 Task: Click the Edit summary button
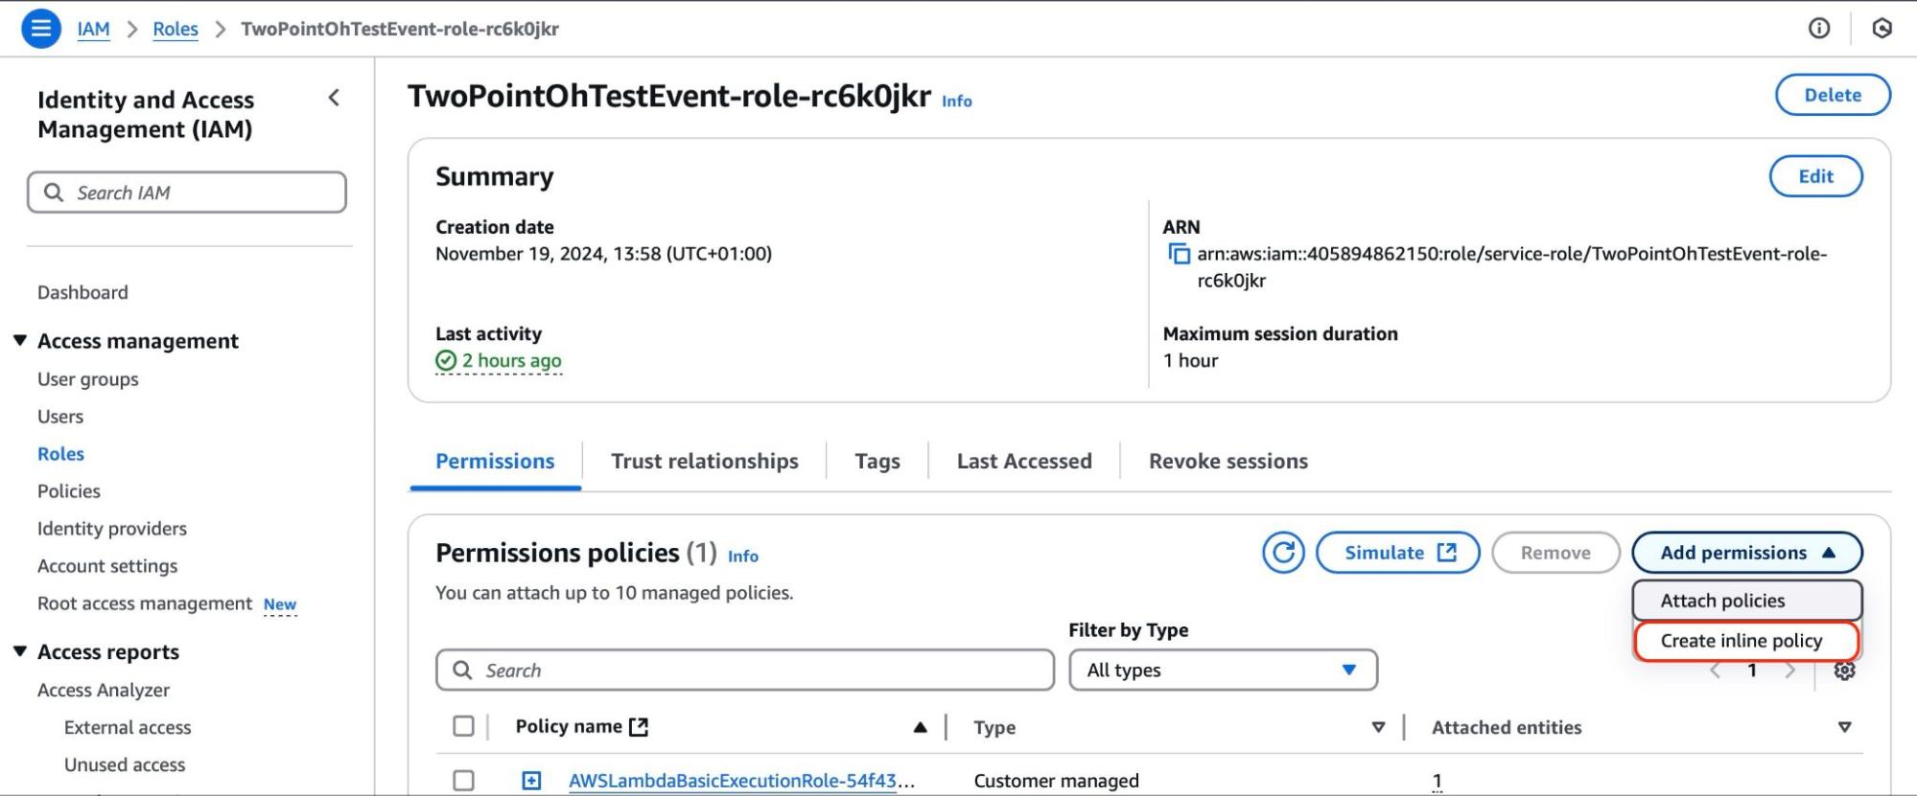[1815, 176]
